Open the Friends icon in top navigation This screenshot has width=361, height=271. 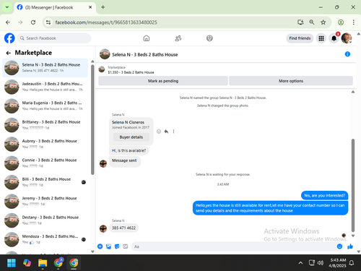(178, 38)
